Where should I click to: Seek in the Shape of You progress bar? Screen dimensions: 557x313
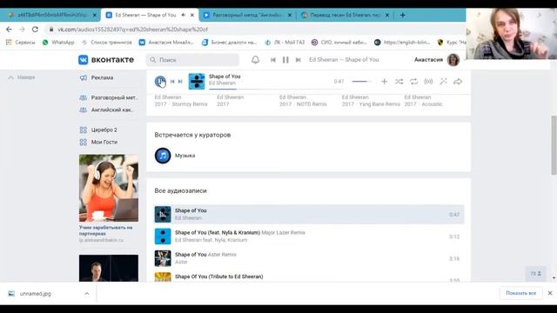pos(277,89)
